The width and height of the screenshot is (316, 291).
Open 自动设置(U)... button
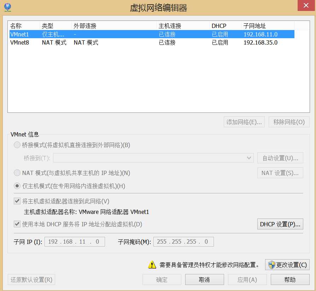(280, 158)
